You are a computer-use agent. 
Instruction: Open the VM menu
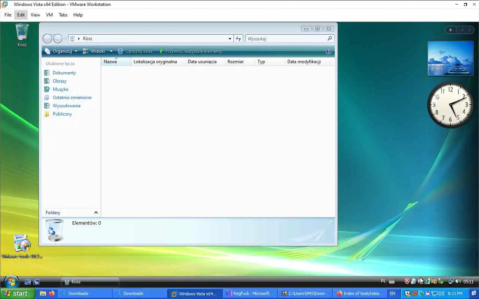(49, 15)
